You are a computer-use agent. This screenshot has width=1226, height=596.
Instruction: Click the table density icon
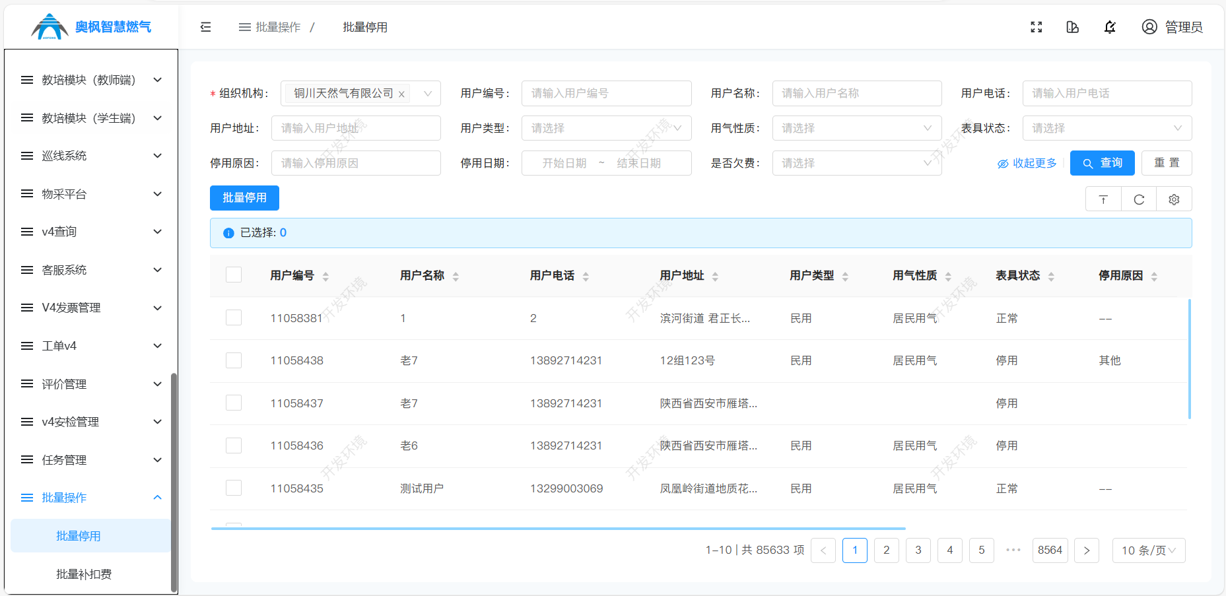click(x=1103, y=199)
